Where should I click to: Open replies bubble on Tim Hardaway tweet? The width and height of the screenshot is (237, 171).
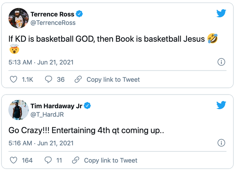tap(48, 160)
